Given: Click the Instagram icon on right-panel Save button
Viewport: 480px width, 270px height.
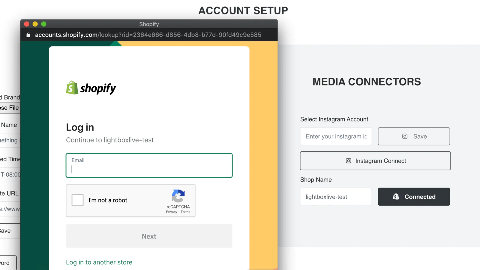Looking at the screenshot, I should (405, 136).
